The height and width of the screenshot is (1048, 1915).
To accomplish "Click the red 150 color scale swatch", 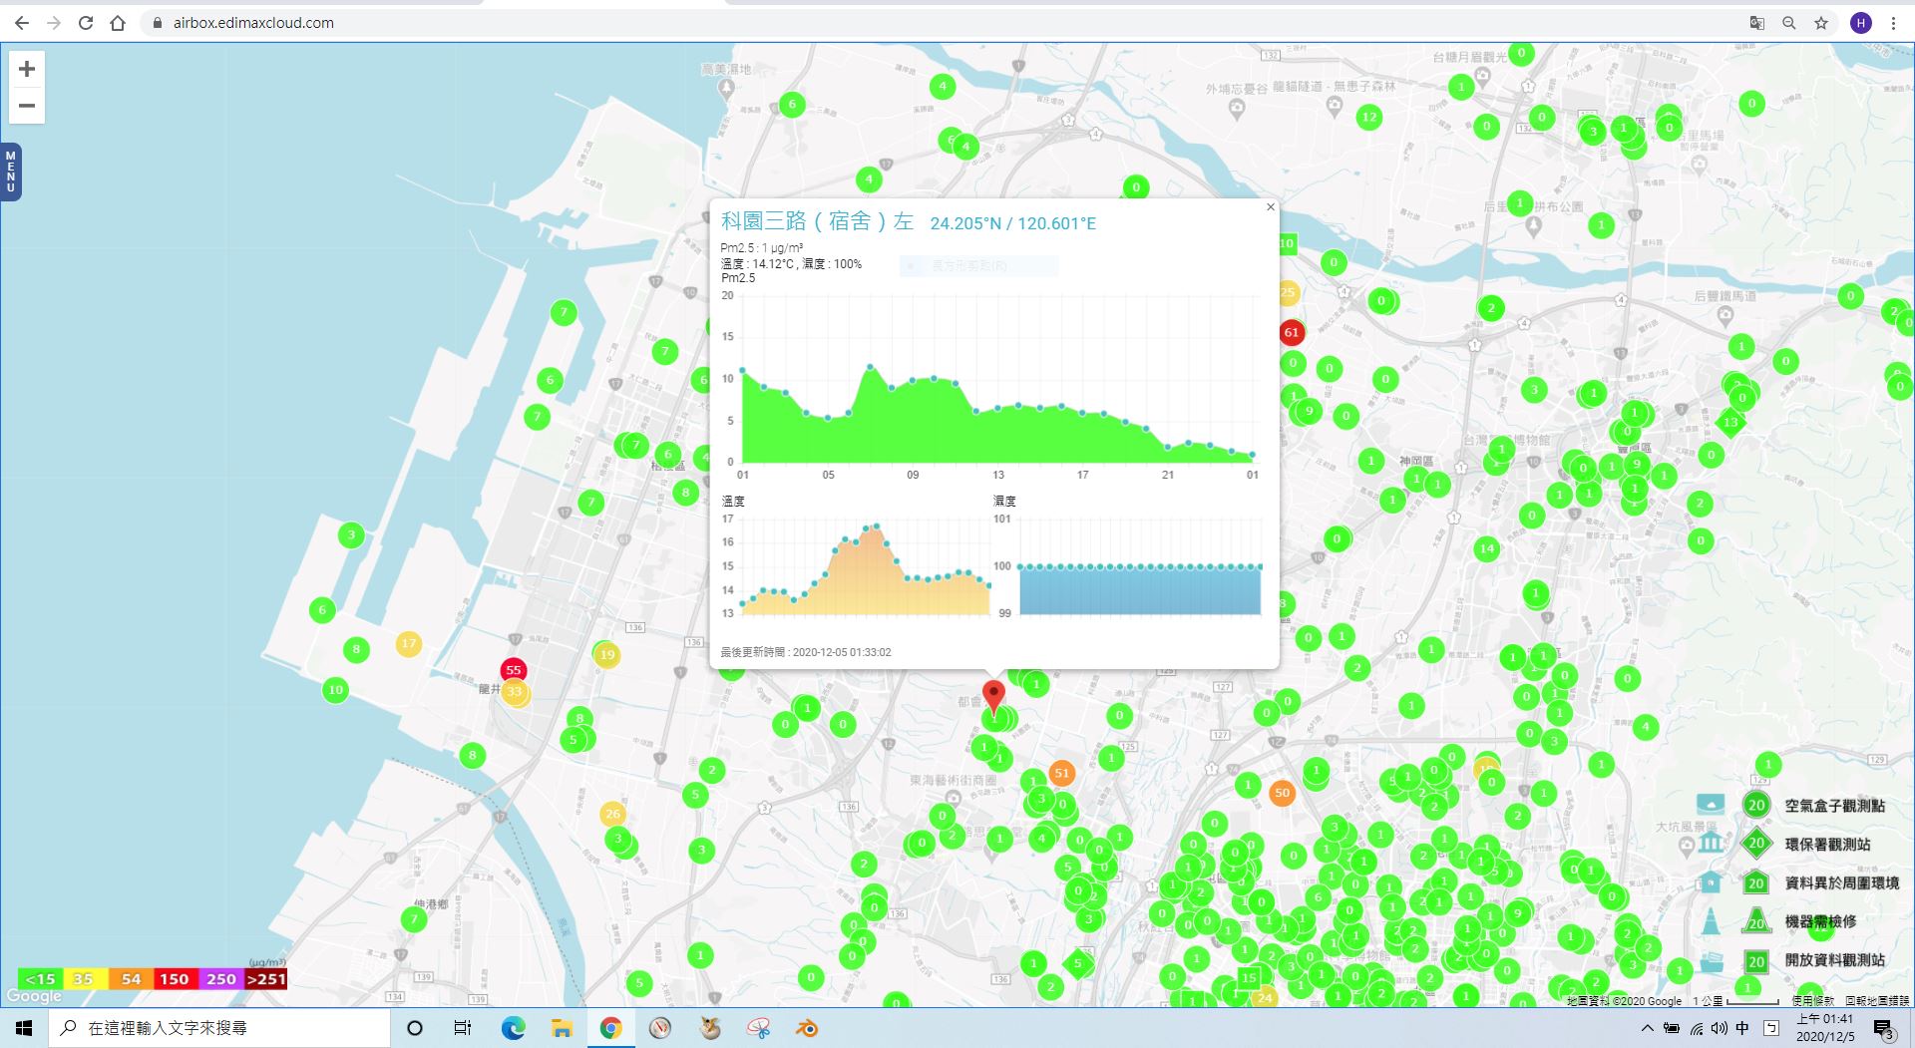I will tap(175, 979).
